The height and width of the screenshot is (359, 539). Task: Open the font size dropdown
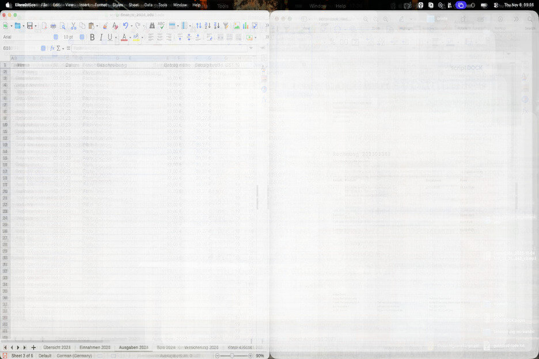(82, 37)
